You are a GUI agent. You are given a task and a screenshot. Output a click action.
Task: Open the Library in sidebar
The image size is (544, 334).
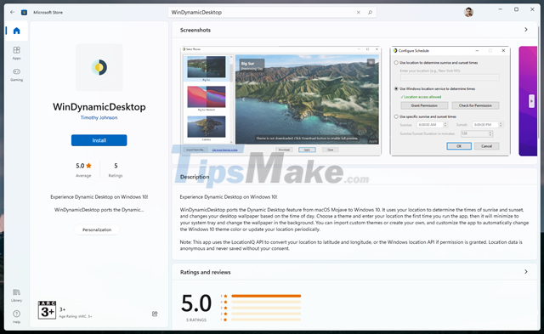tap(16, 295)
